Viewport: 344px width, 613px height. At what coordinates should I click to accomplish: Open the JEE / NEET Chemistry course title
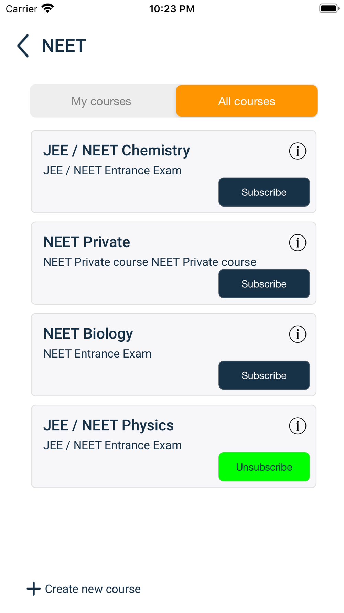pos(117,151)
